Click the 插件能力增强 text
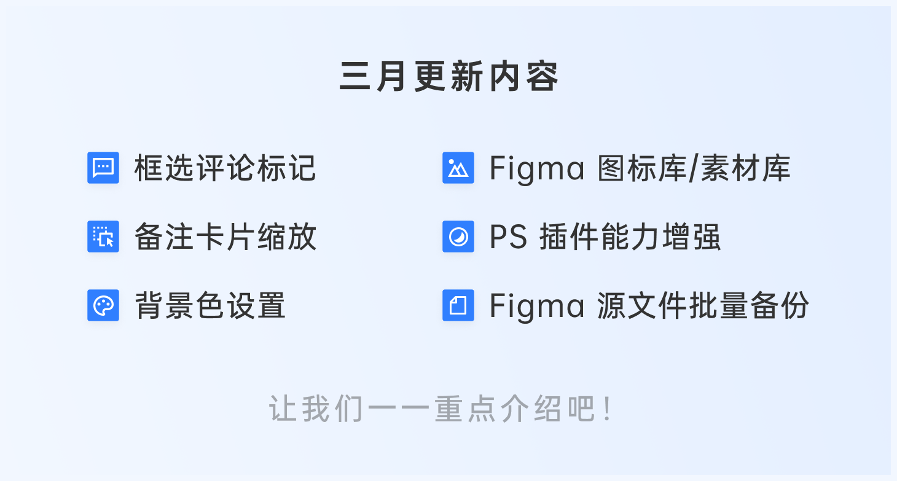897x481 pixels. (630, 237)
